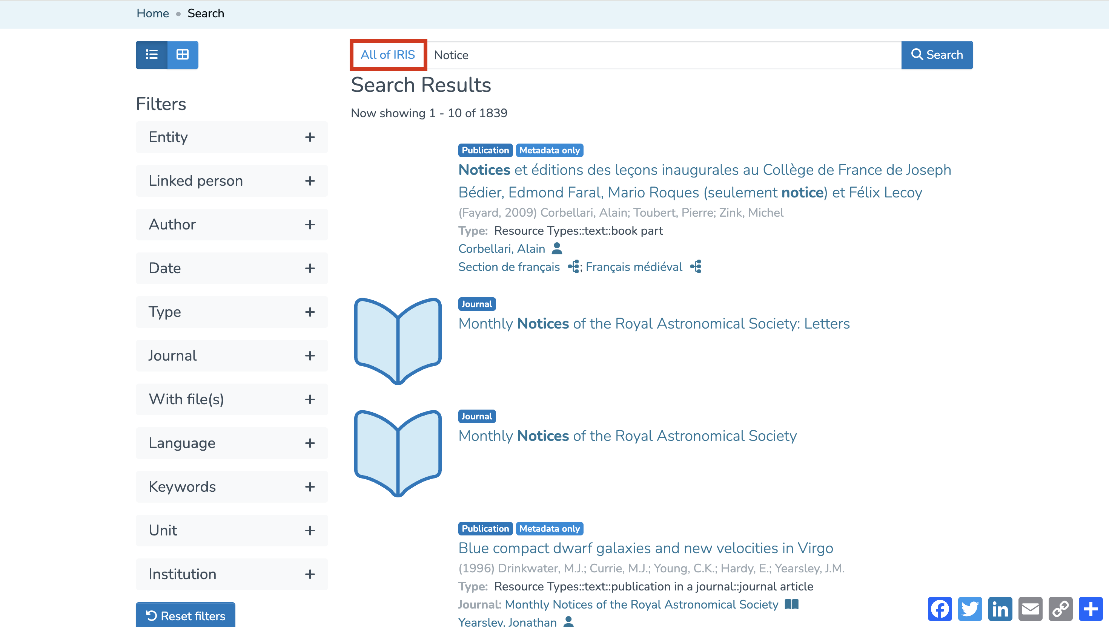Click the search query input field
This screenshot has width=1109, height=627.
(x=664, y=55)
